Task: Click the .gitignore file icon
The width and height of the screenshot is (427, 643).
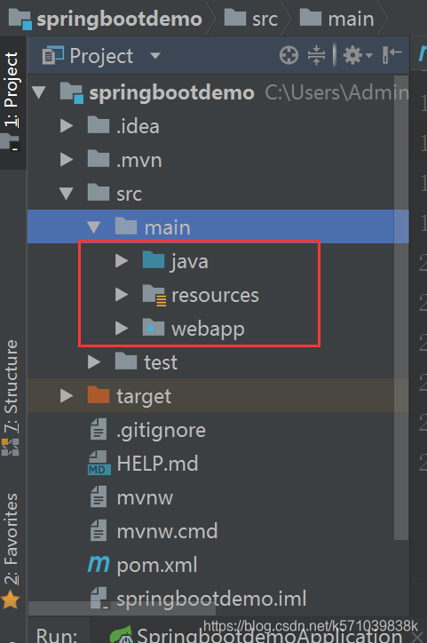Action: (x=99, y=429)
